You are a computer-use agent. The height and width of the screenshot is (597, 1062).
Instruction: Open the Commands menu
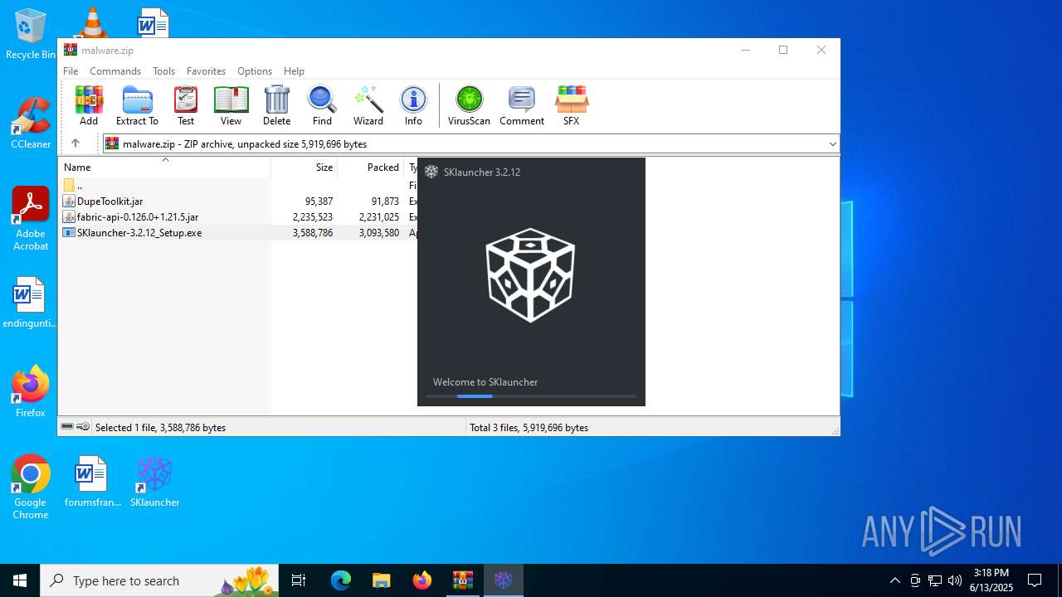tap(115, 71)
